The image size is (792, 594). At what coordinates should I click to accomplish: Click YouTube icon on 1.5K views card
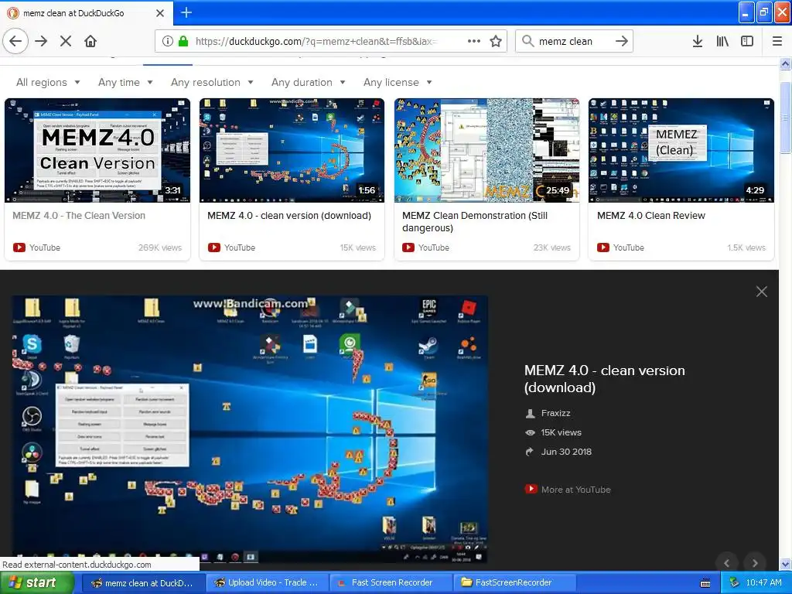point(603,247)
